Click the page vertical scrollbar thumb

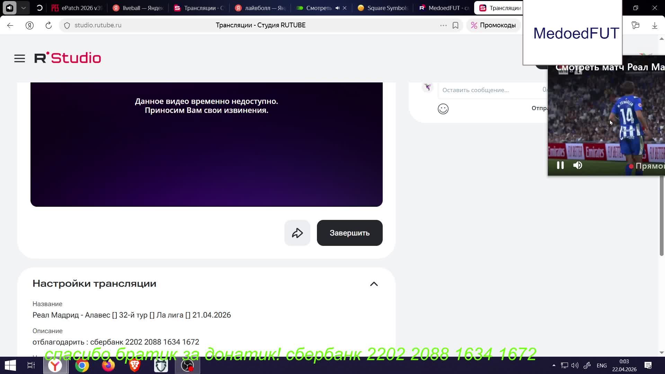pyautogui.click(x=661, y=215)
